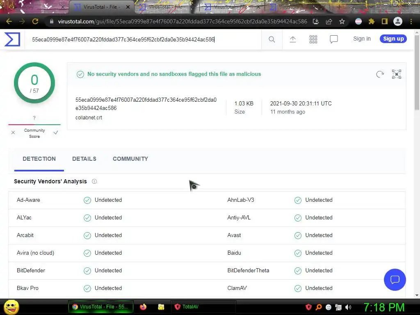Open the volume speaker tray icon
The height and width of the screenshot is (315, 420).
coord(348,307)
